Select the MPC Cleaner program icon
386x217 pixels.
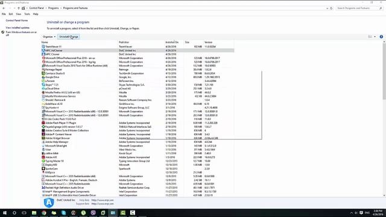(x=43, y=54)
